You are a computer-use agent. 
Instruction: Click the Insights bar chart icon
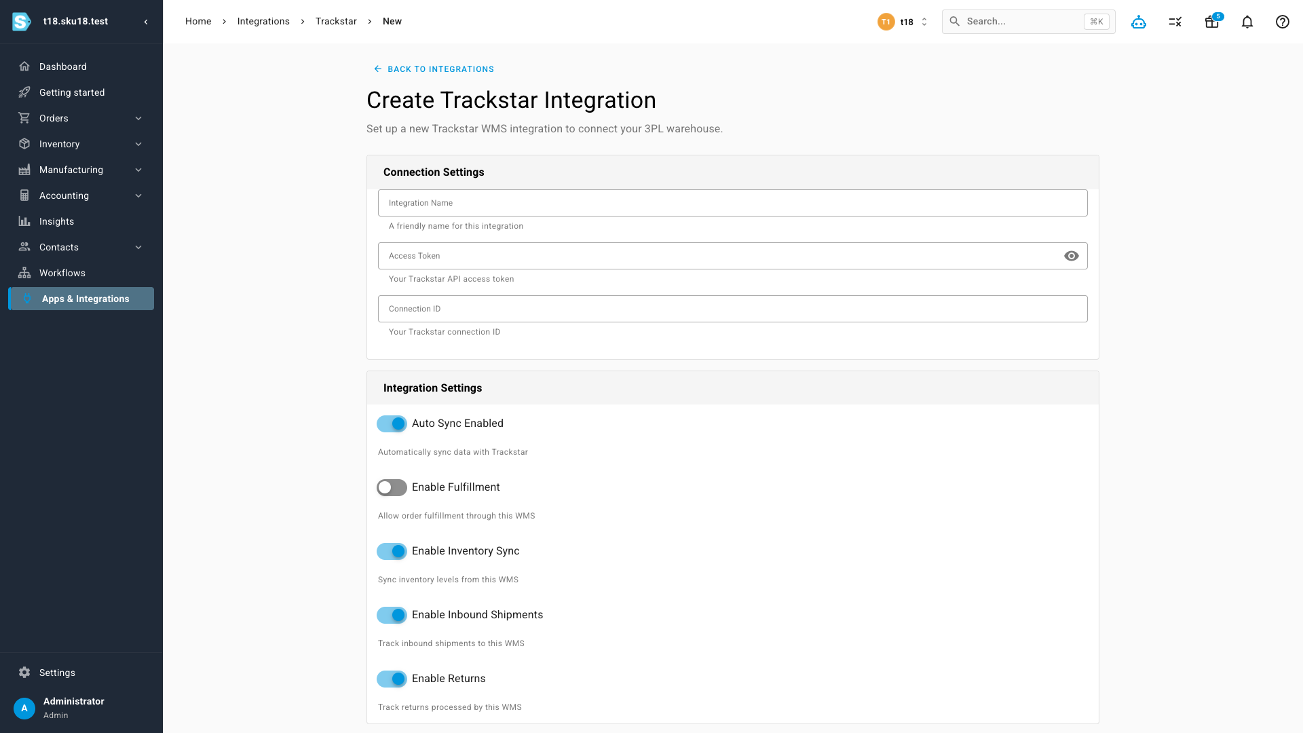point(24,221)
